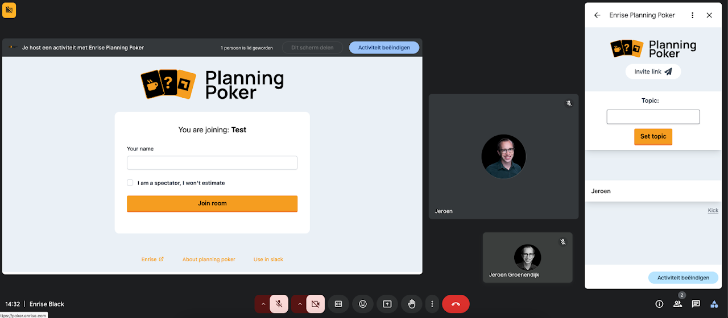
Task: Click the Planning Poker logo in the side panel
Action: (x=653, y=49)
